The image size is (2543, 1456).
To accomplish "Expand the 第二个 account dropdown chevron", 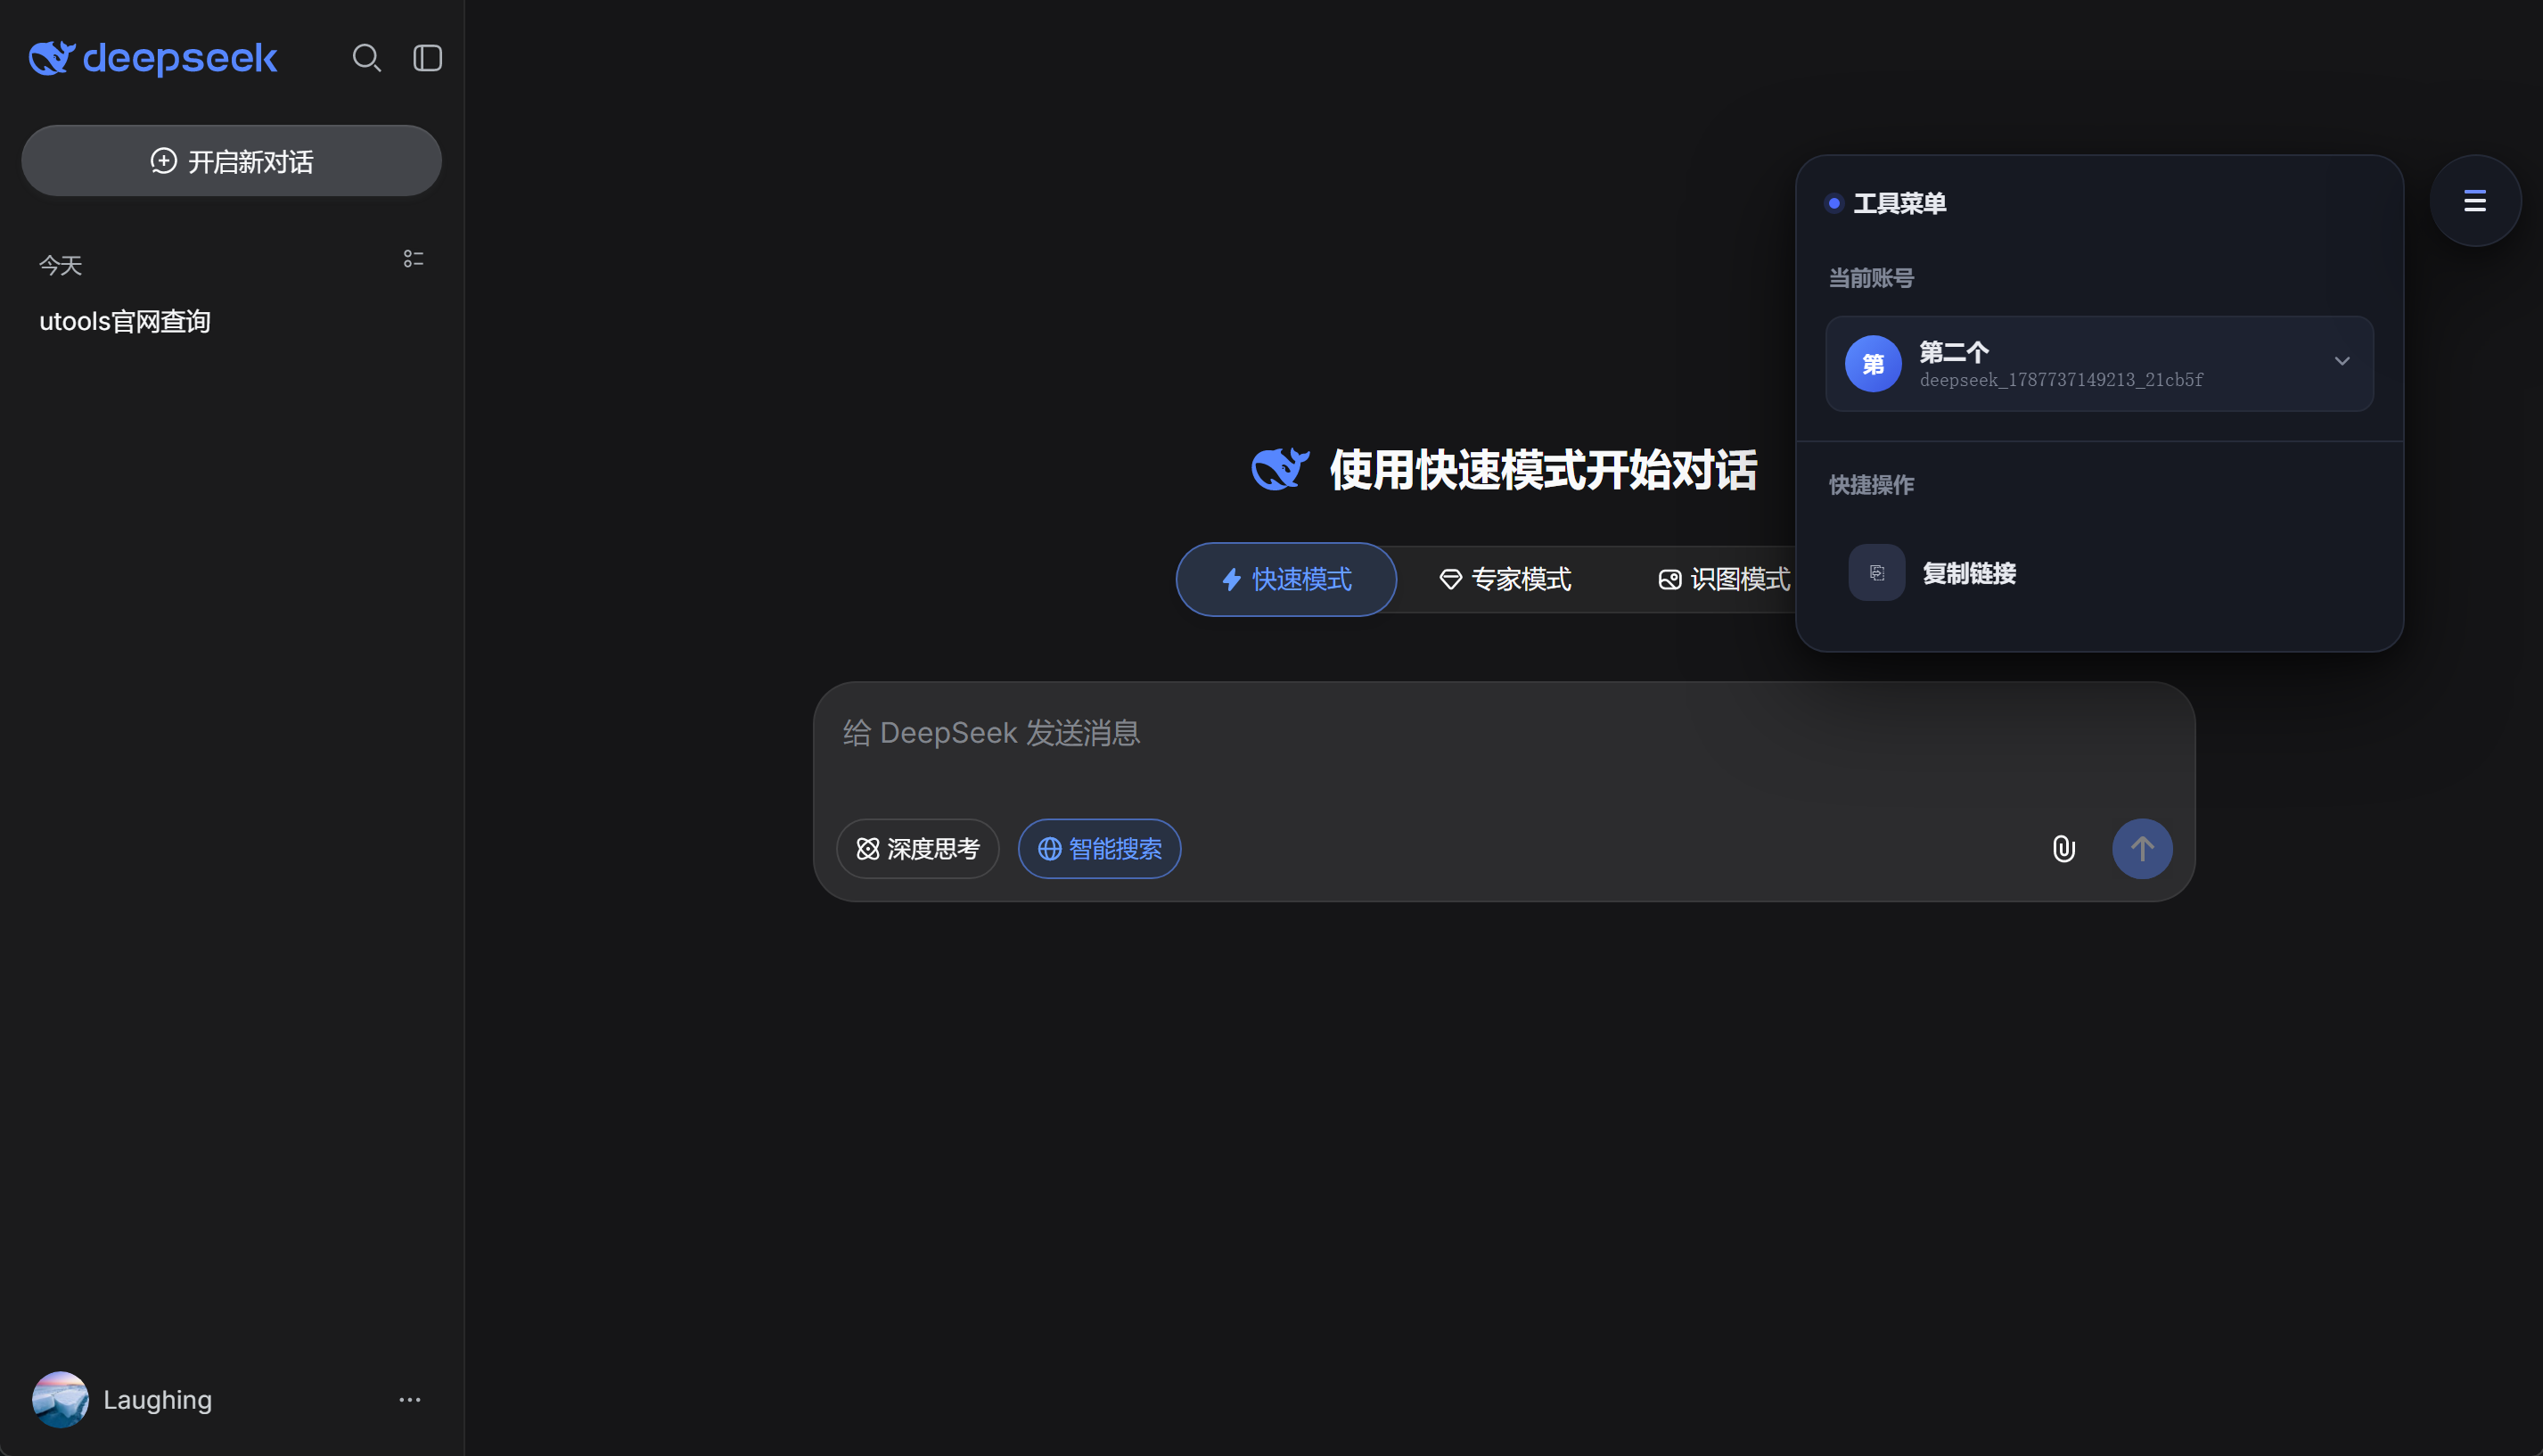I will [x=2342, y=361].
